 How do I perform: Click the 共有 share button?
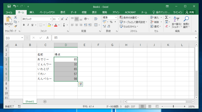pos(190,12)
